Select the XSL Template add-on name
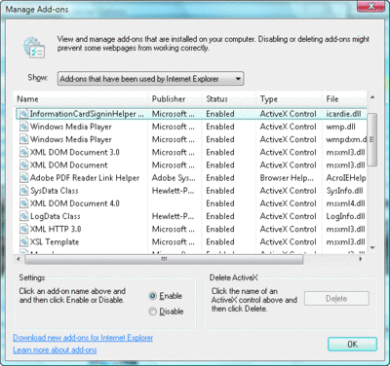 click(55, 242)
